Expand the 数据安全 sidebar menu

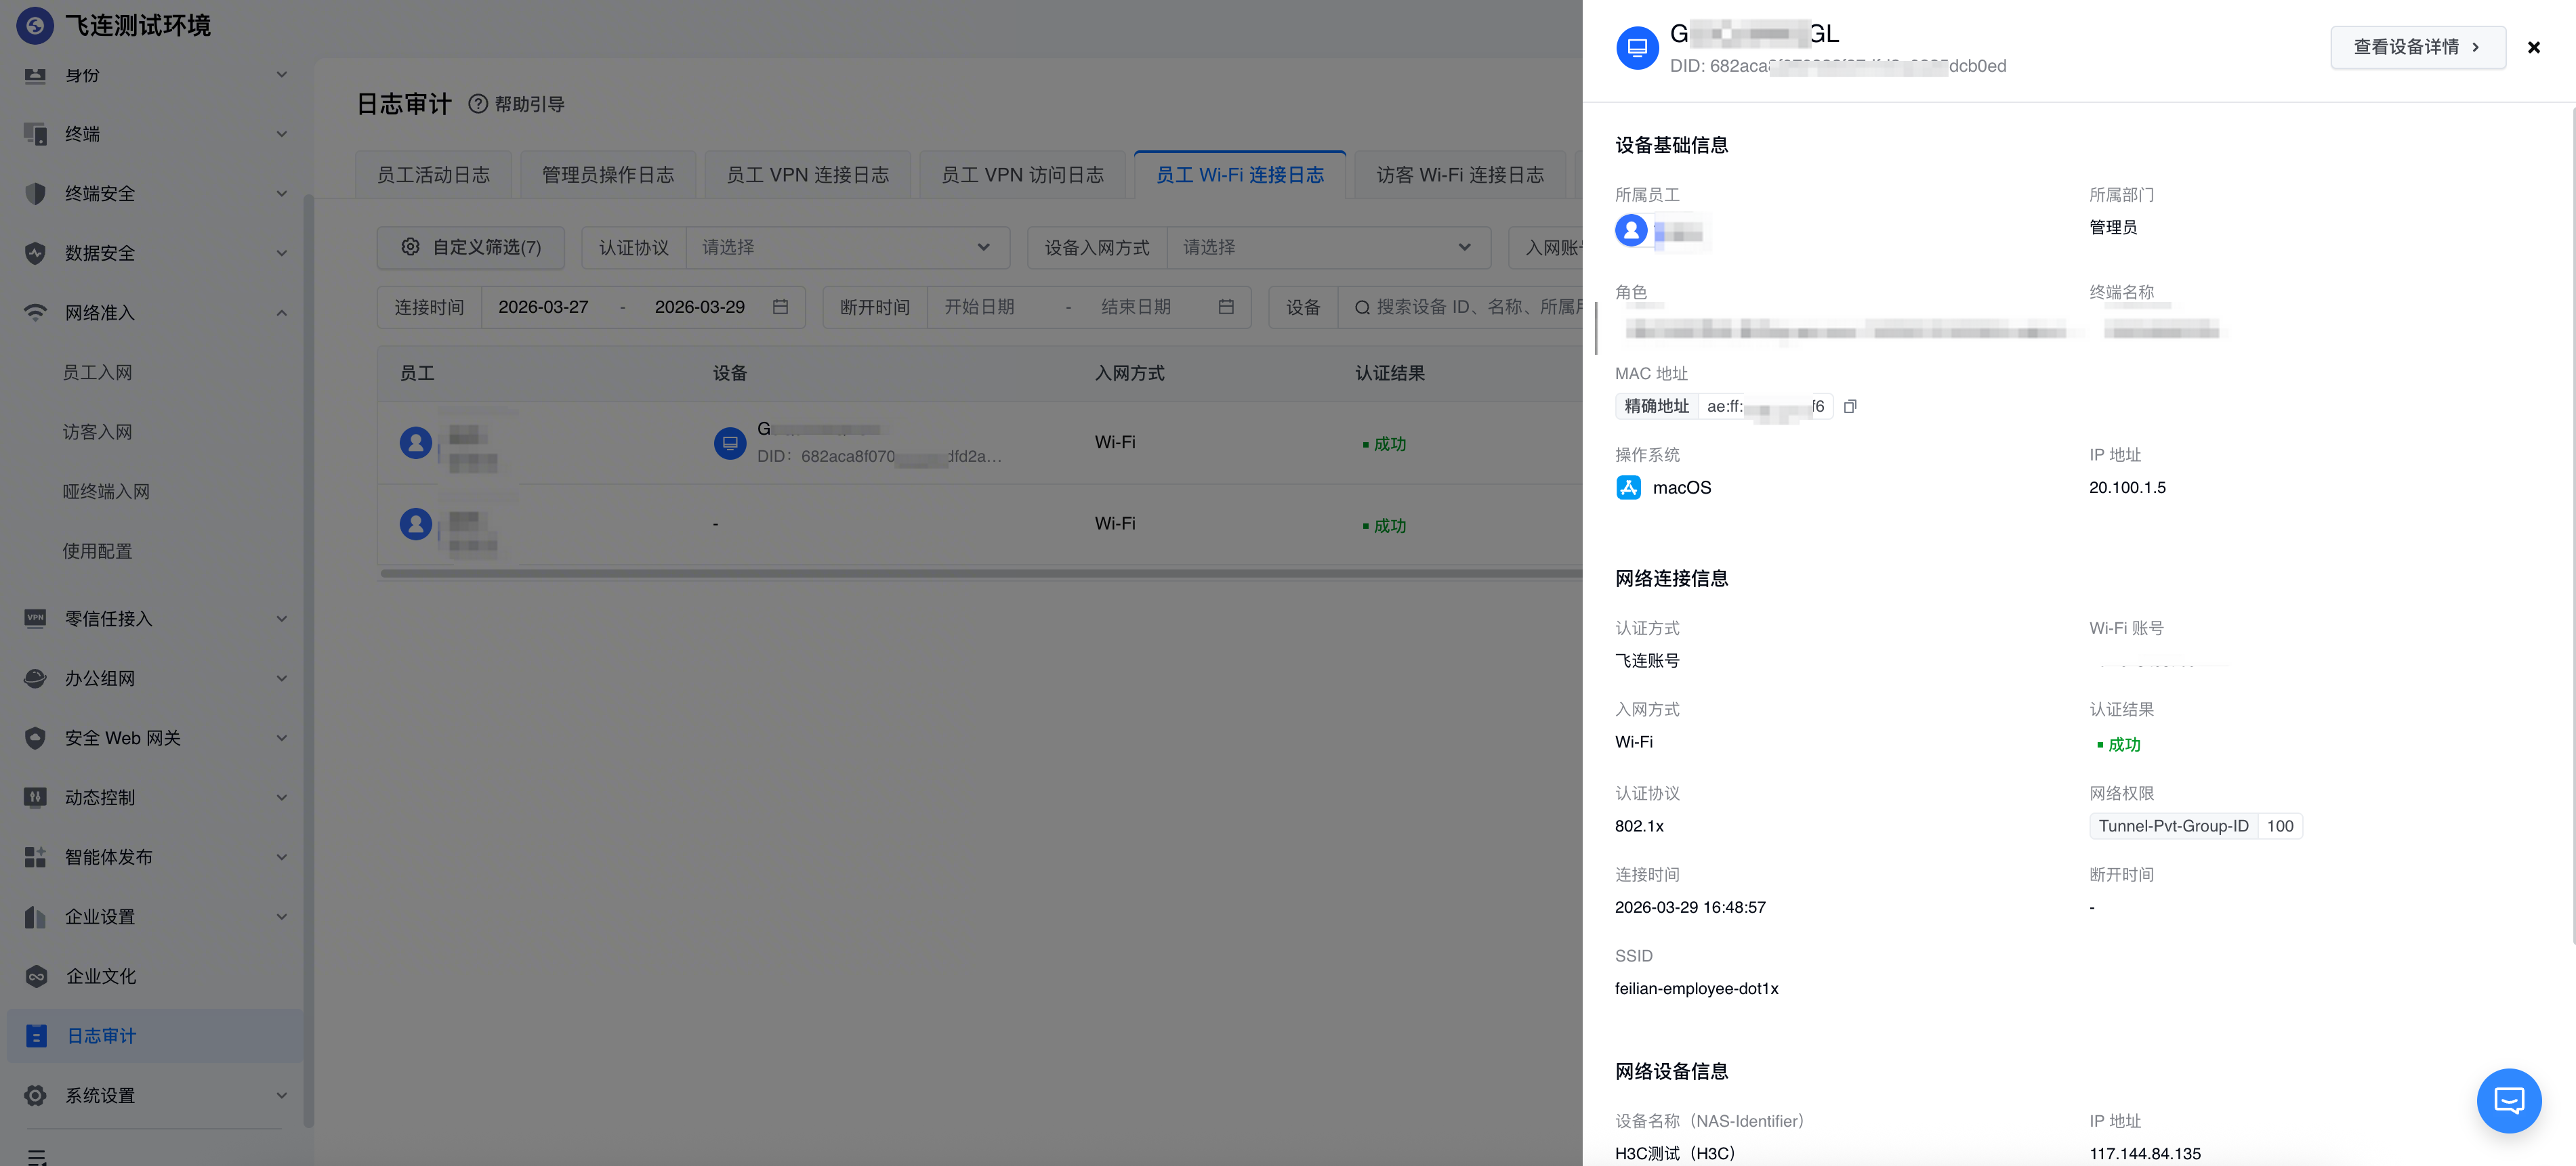[x=155, y=253]
